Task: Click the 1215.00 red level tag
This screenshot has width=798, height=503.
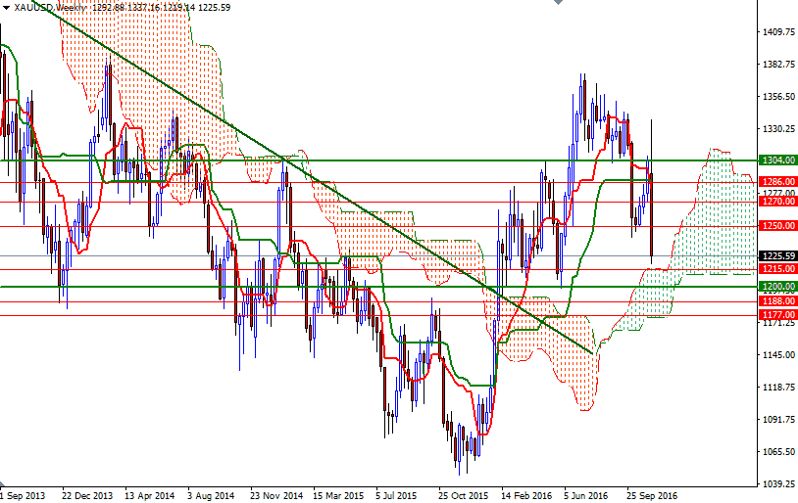Action: (x=776, y=268)
